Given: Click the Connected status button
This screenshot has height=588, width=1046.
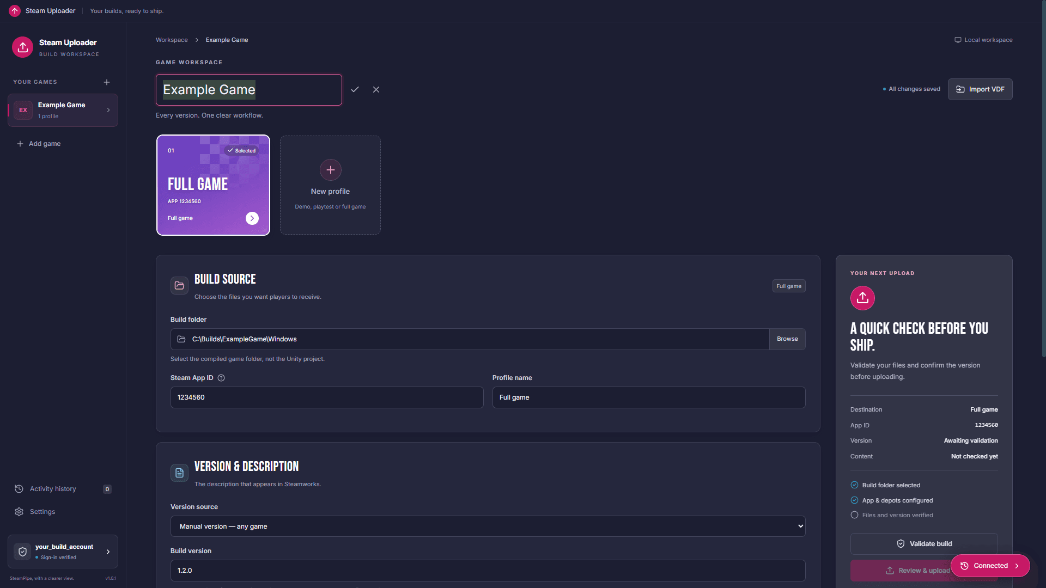Looking at the screenshot, I should tap(990, 566).
